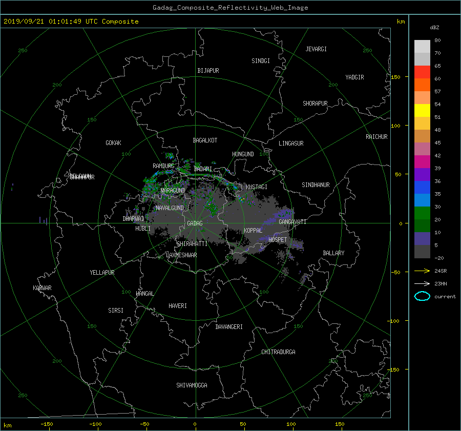The image size is (461, 431).
Task: Click the JEVARGI city label
Action: [x=316, y=49]
